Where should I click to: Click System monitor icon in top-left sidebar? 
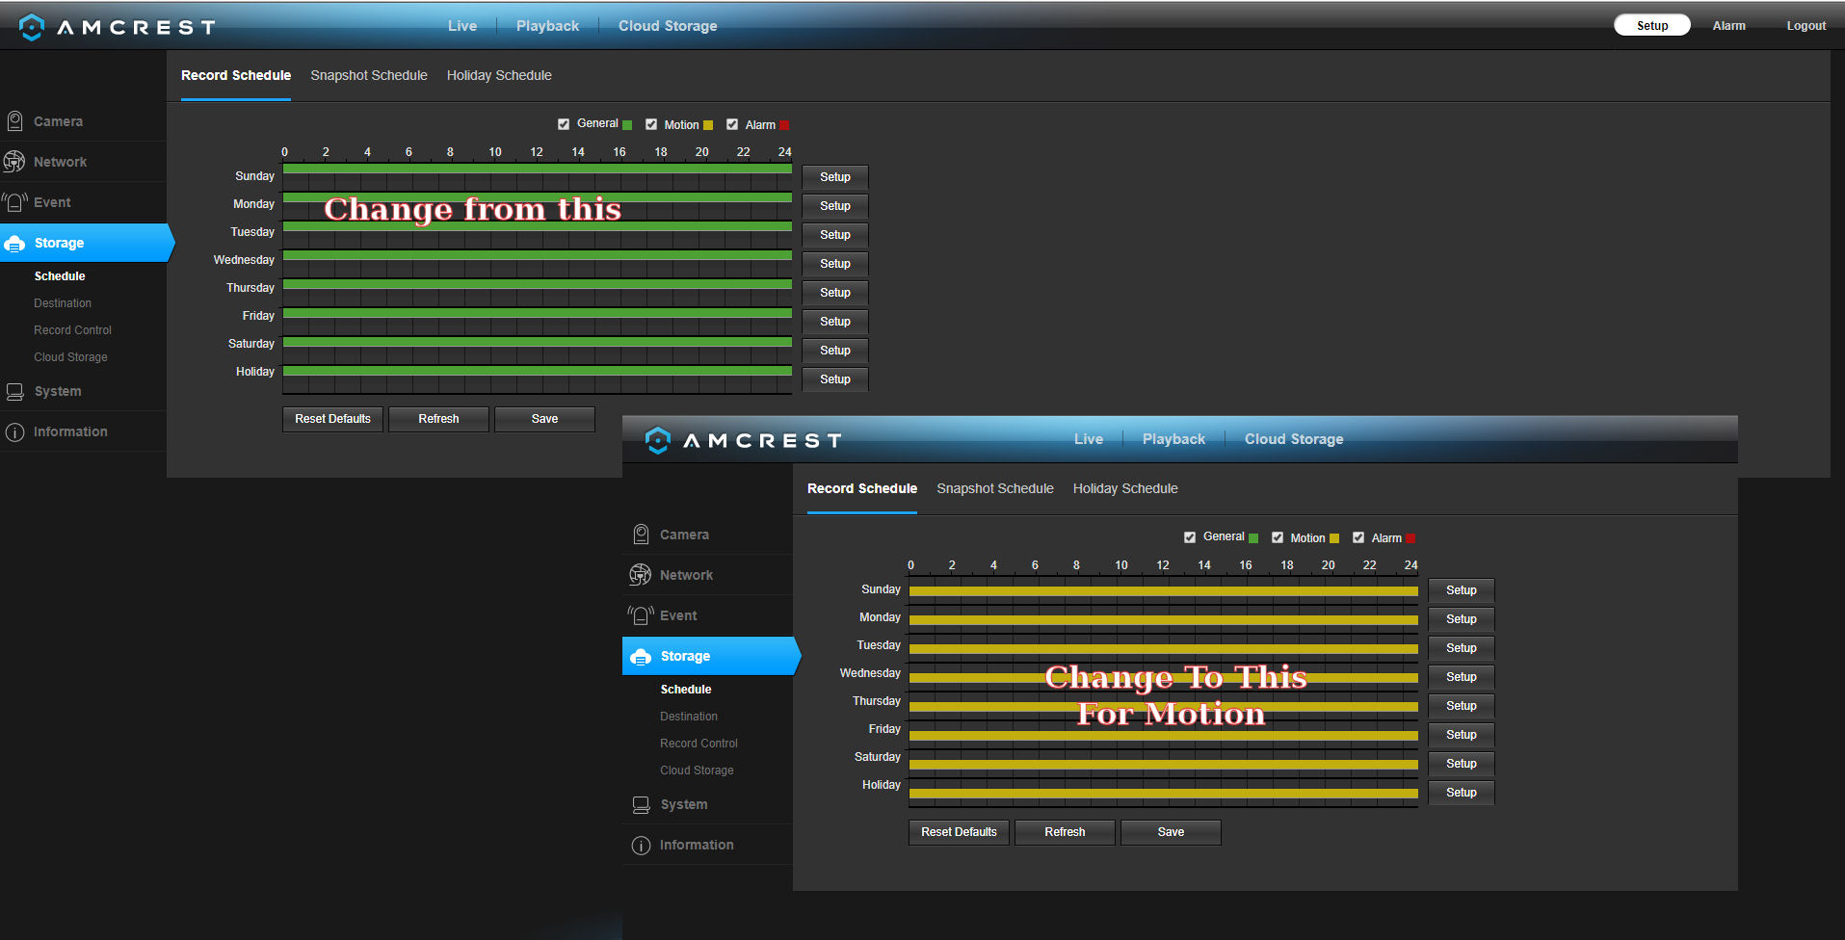tap(15, 392)
